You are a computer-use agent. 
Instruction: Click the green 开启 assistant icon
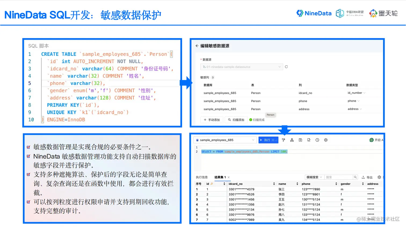pyautogui.click(x=372, y=140)
